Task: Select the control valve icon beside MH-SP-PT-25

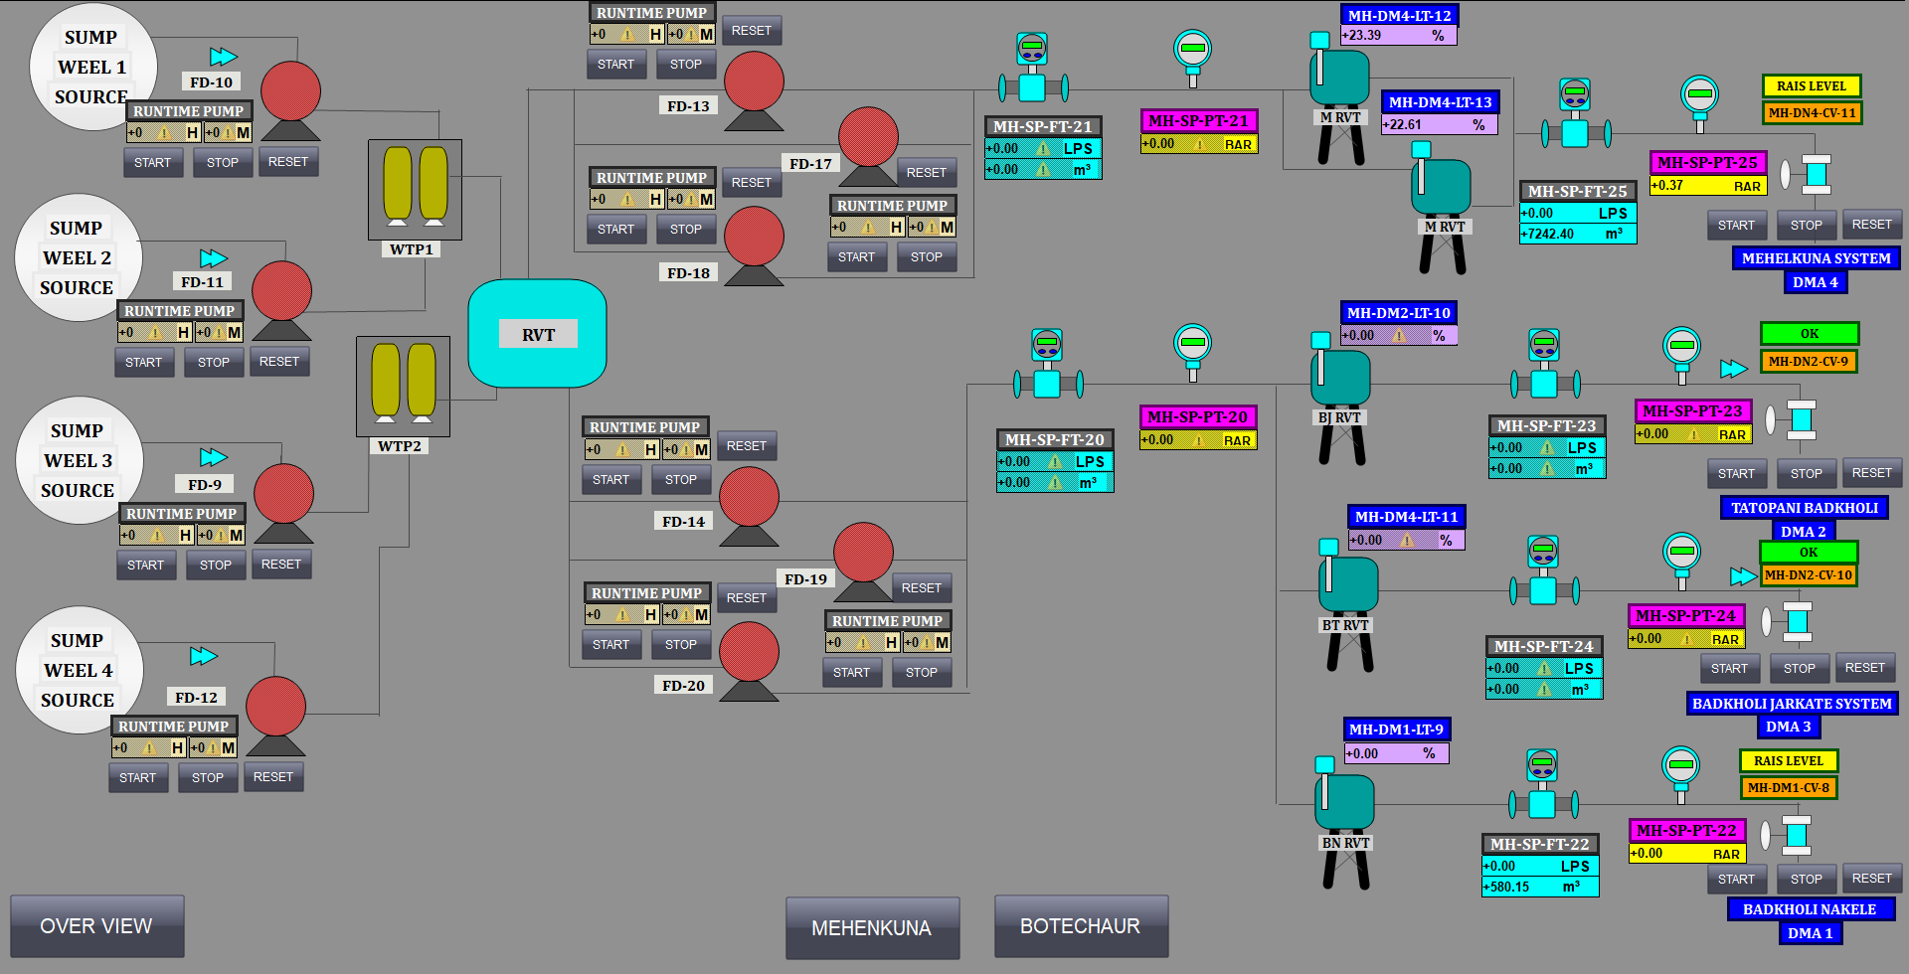Action: pyautogui.click(x=1816, y=174)
